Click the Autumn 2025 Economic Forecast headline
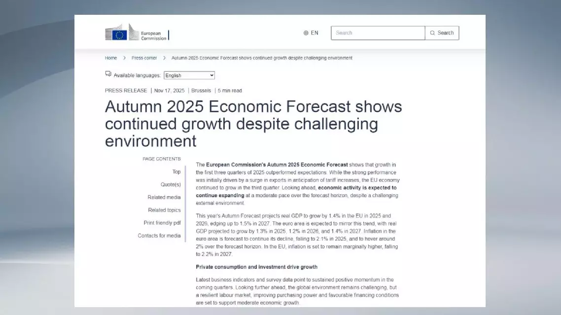561x315 pixels. (253, 124)
